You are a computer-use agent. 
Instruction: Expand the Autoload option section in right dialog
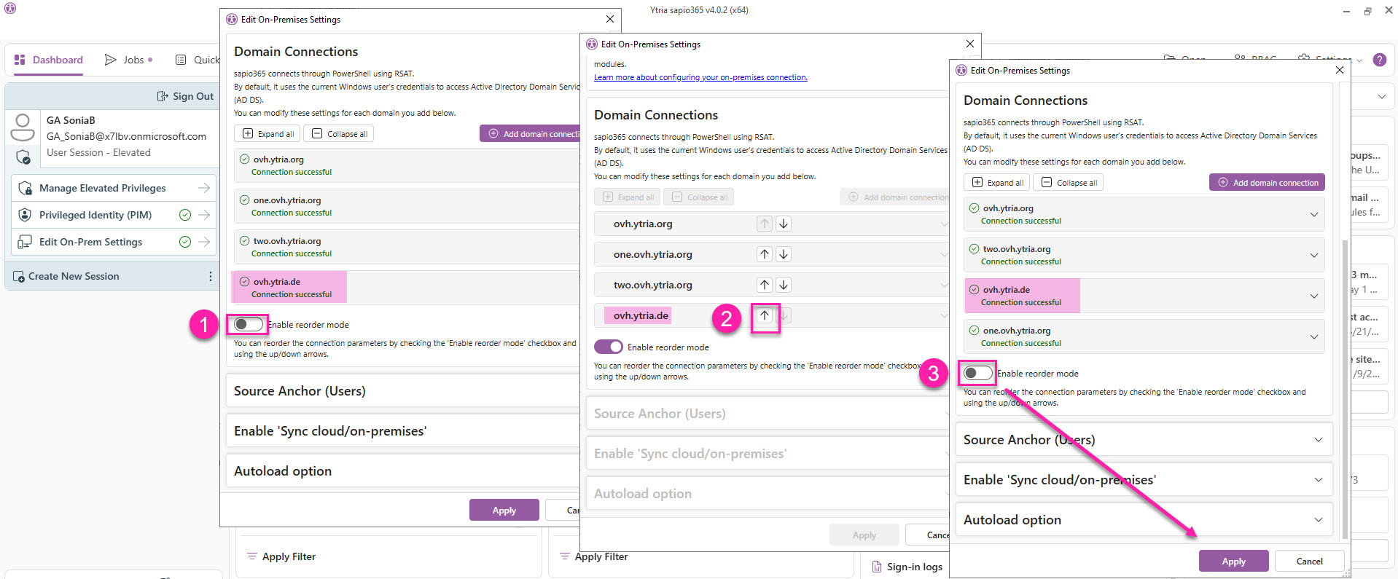click(1318, 520)
